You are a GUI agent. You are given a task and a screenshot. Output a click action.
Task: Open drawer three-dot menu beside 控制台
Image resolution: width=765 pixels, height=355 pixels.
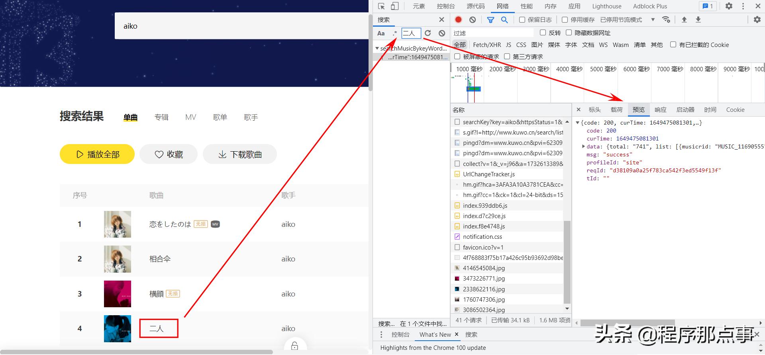click(381, 334)
